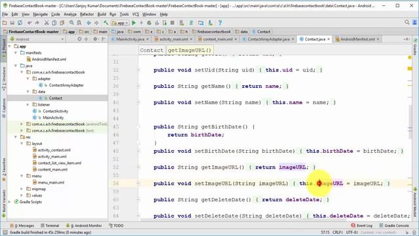
Task: Collapse the app module tree node
Action: coord(10,47)
